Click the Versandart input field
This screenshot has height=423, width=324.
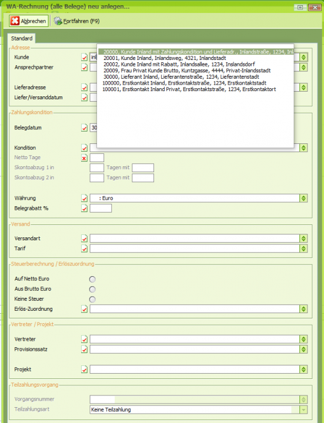tap(195, 239)
